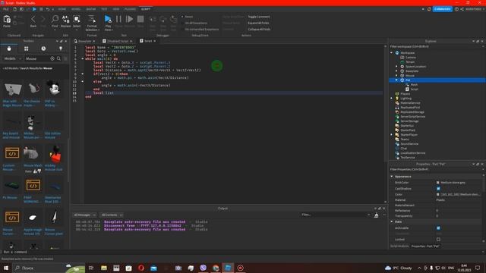The height and width of the screenshot is (273, 486).
Task: Open the Models category dropdown
Action: pyautogui.click(x=12, y=58)
